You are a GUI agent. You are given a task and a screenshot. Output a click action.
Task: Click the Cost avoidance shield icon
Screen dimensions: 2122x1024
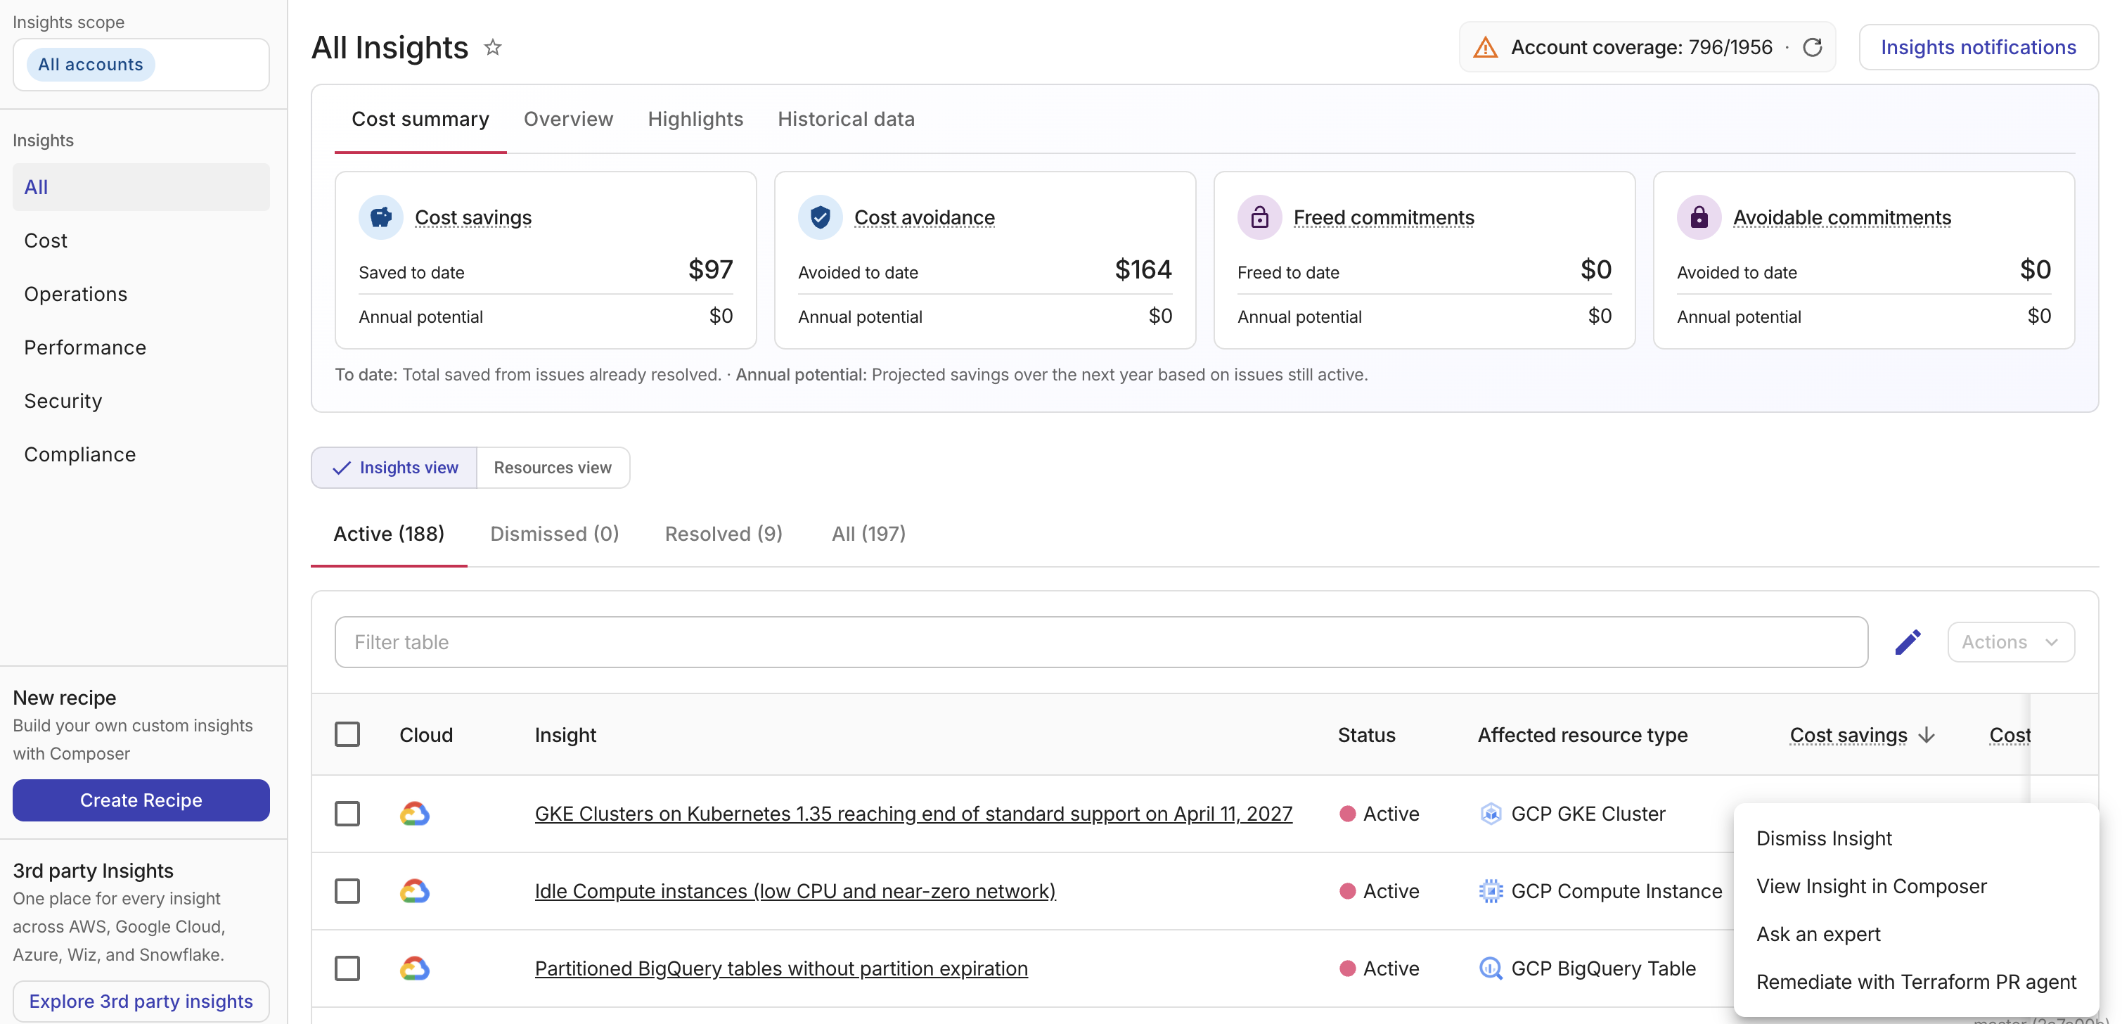click(820, 217)
